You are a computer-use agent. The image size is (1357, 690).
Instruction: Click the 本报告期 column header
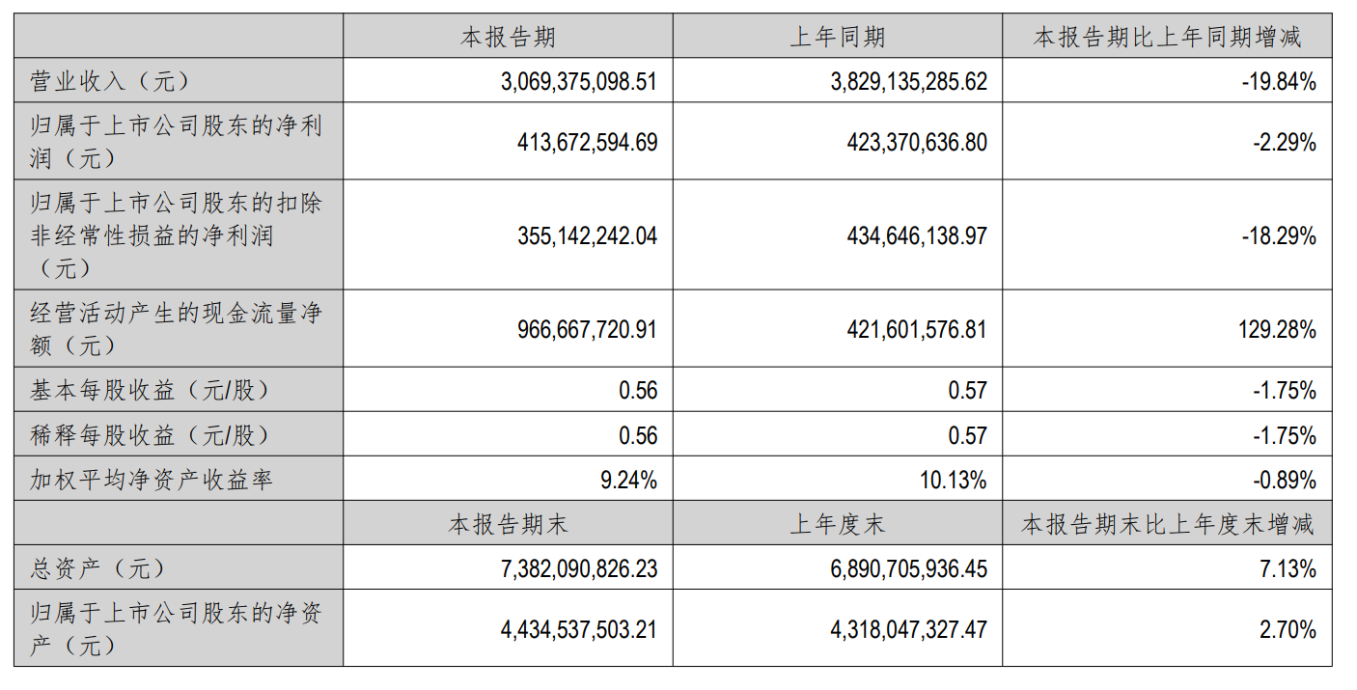coord(508,38)
